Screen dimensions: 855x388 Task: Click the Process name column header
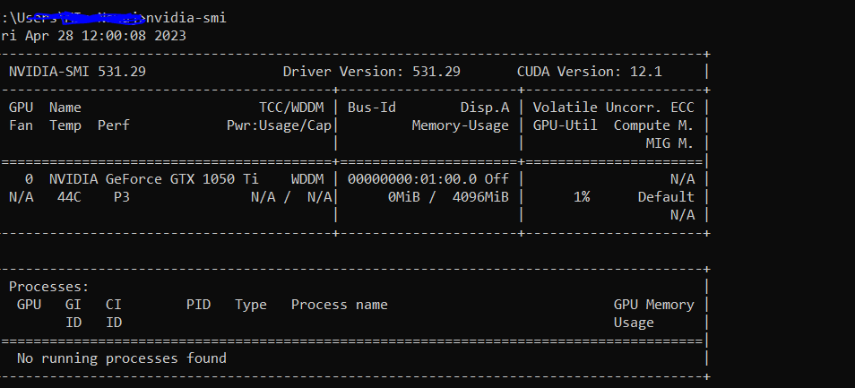click(x=339, y=305)
